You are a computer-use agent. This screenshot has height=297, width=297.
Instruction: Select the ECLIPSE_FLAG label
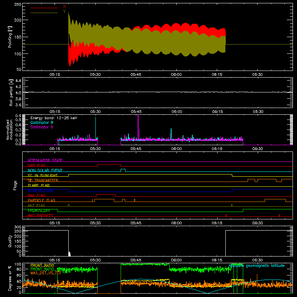point(40,190)
